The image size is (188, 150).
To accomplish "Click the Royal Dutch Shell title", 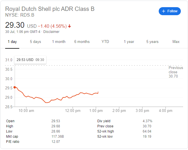I will pyautogui.click(x=50, y=9).
